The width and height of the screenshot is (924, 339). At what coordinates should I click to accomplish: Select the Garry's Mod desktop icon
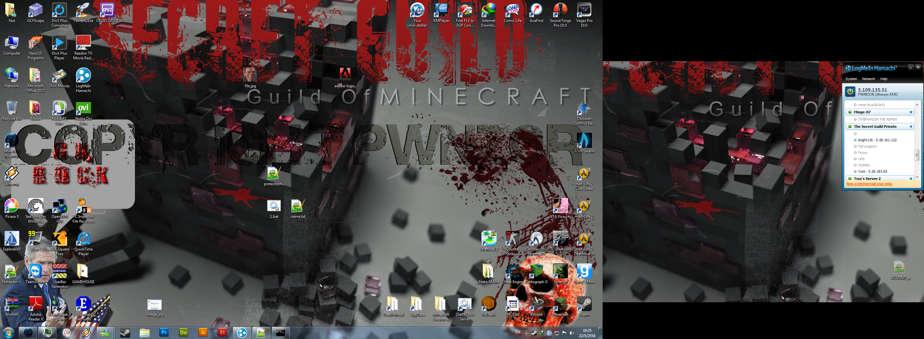click(x=584, y=274)
